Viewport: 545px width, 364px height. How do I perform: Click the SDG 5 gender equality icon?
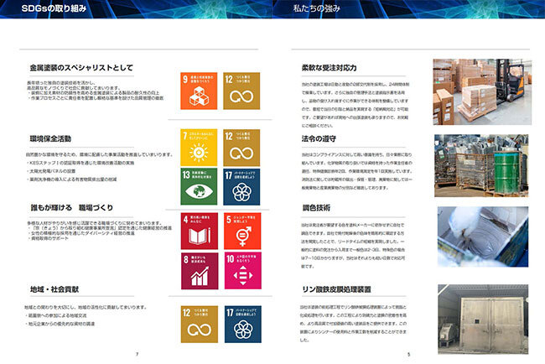coord(242,231)
